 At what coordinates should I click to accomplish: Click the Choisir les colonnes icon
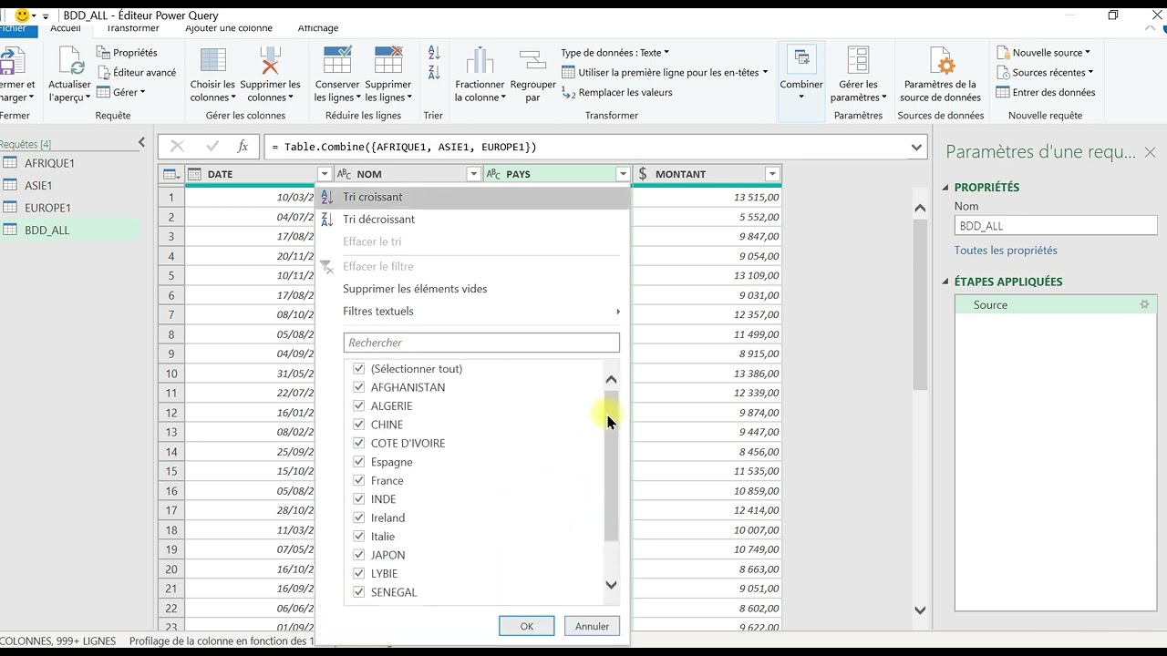pos(212,61)
